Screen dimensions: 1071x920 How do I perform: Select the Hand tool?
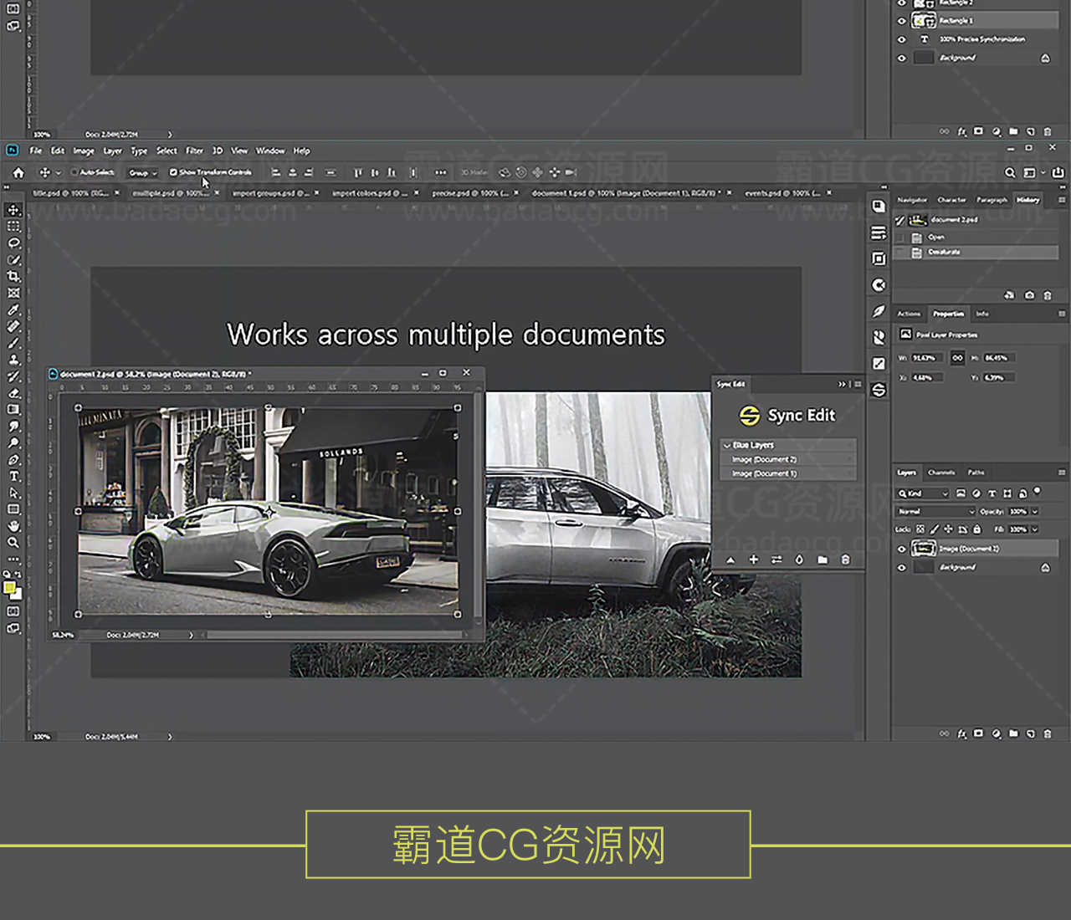click(13, 526)
